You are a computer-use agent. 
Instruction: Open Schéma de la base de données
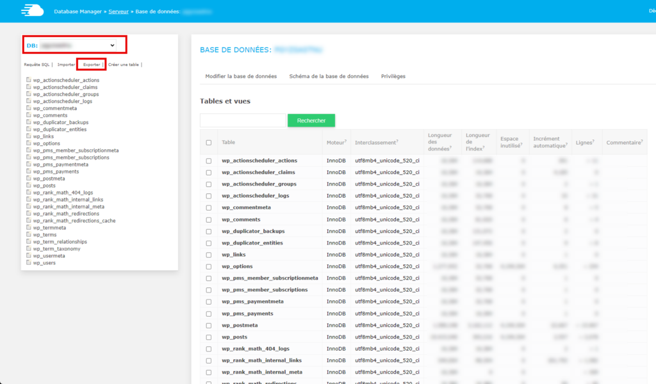click(x=329, y=76)
